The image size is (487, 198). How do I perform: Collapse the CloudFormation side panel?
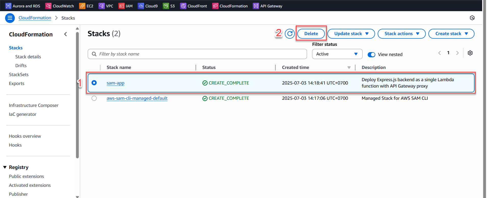click(66, 34)
